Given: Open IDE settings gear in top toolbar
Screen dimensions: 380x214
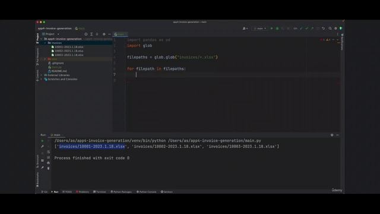Looking at the screenshot, I should click(x=335, y=29).
